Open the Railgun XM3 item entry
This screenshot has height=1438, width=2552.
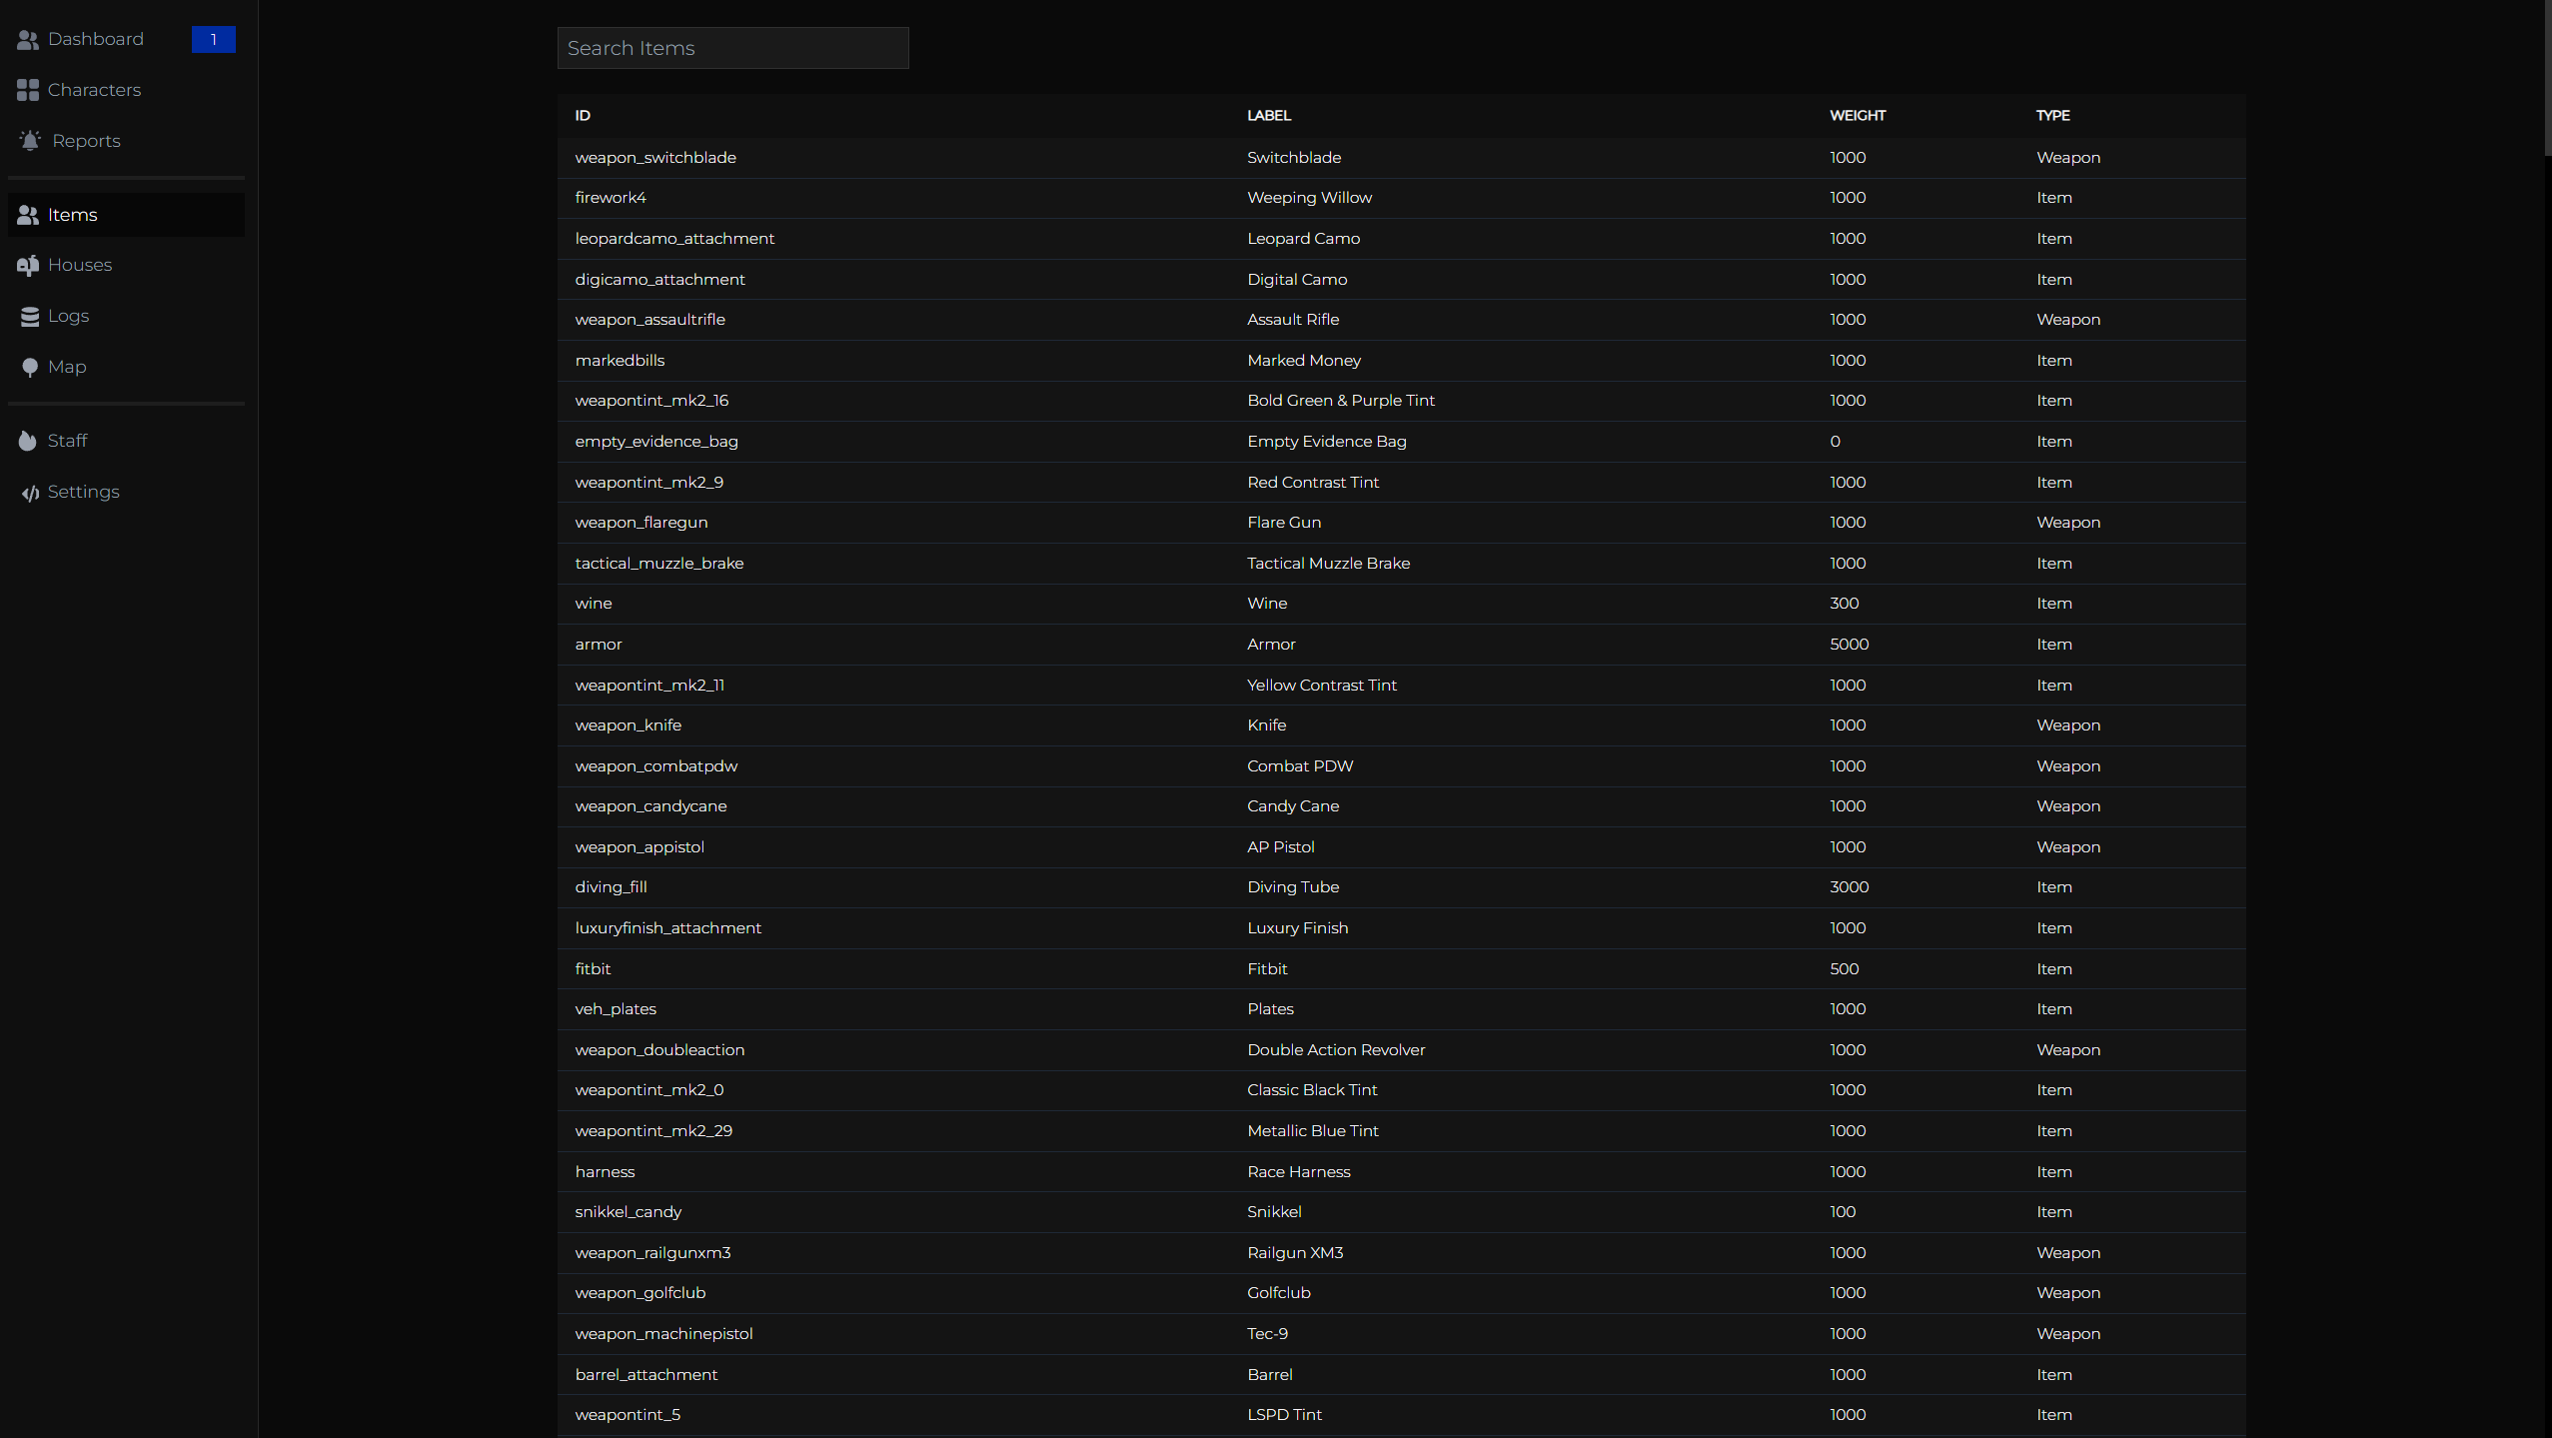[1295, 1253]
